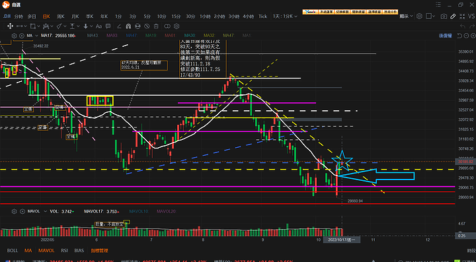Switch to 15分 timeframe tab
The width and height of the screenshot is (476, 262).
click(176, 16)
